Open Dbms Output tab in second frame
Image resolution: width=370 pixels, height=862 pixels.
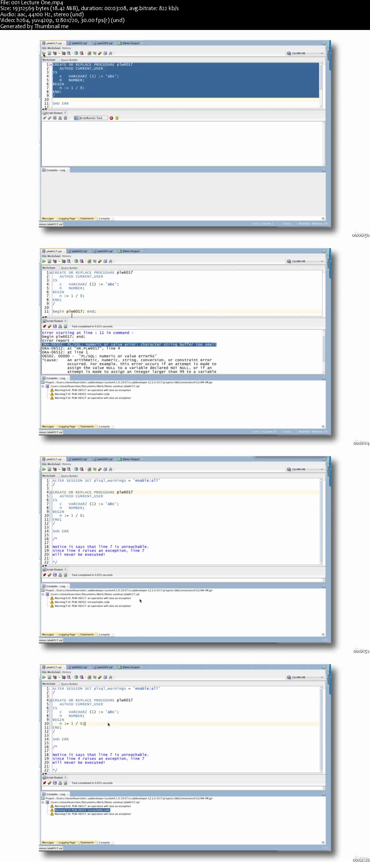point(131,251)
